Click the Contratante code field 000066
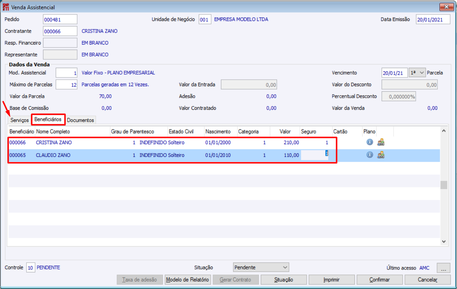 click(x=60, y=31)
